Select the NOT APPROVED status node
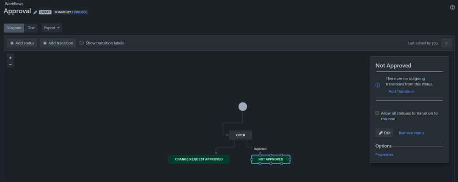This screenshot has width=458, height=182. 271,159
